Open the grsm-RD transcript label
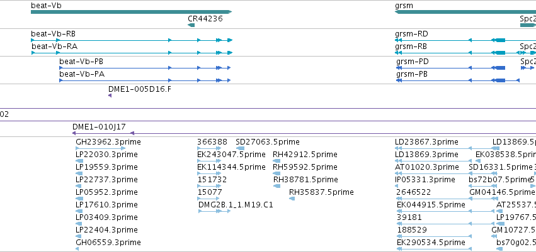 (411, 34)
